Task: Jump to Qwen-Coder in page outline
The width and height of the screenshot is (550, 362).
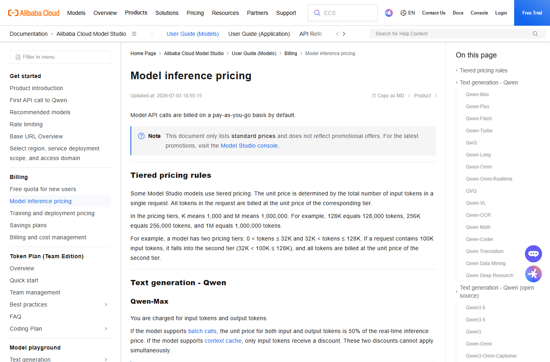Action: tap(480, 239)
